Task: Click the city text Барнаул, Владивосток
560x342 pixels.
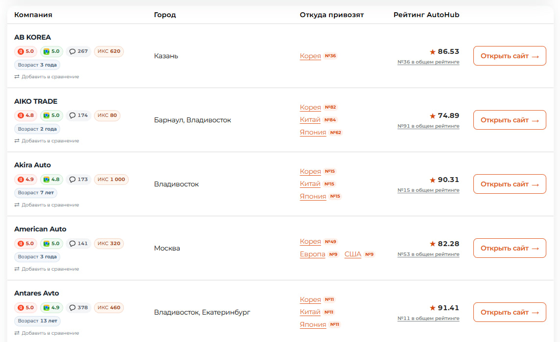Action: click(192, 120)
